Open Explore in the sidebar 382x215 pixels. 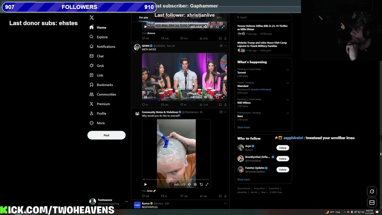[98, 37]
